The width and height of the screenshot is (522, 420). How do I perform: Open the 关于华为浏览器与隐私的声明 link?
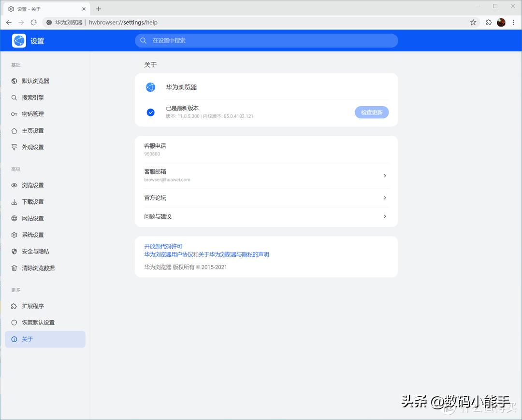(234, 255)
